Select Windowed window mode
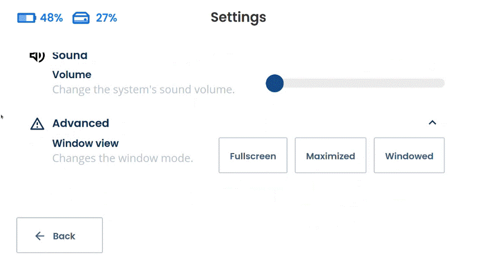 point(409,155)
